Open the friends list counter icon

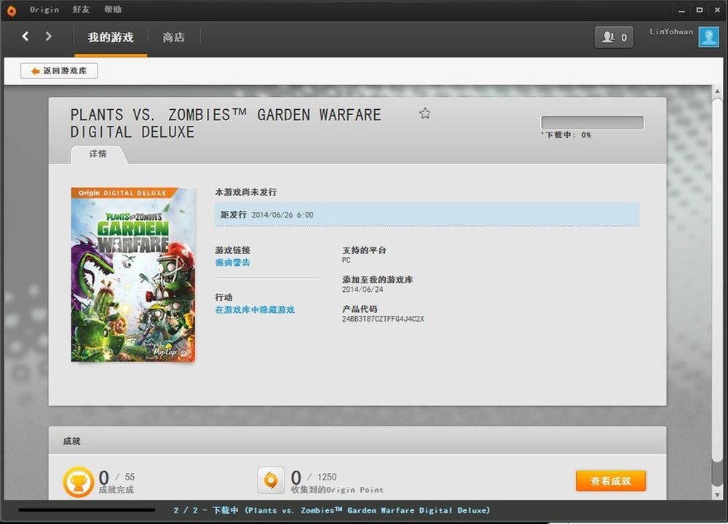tap(614, 37)
